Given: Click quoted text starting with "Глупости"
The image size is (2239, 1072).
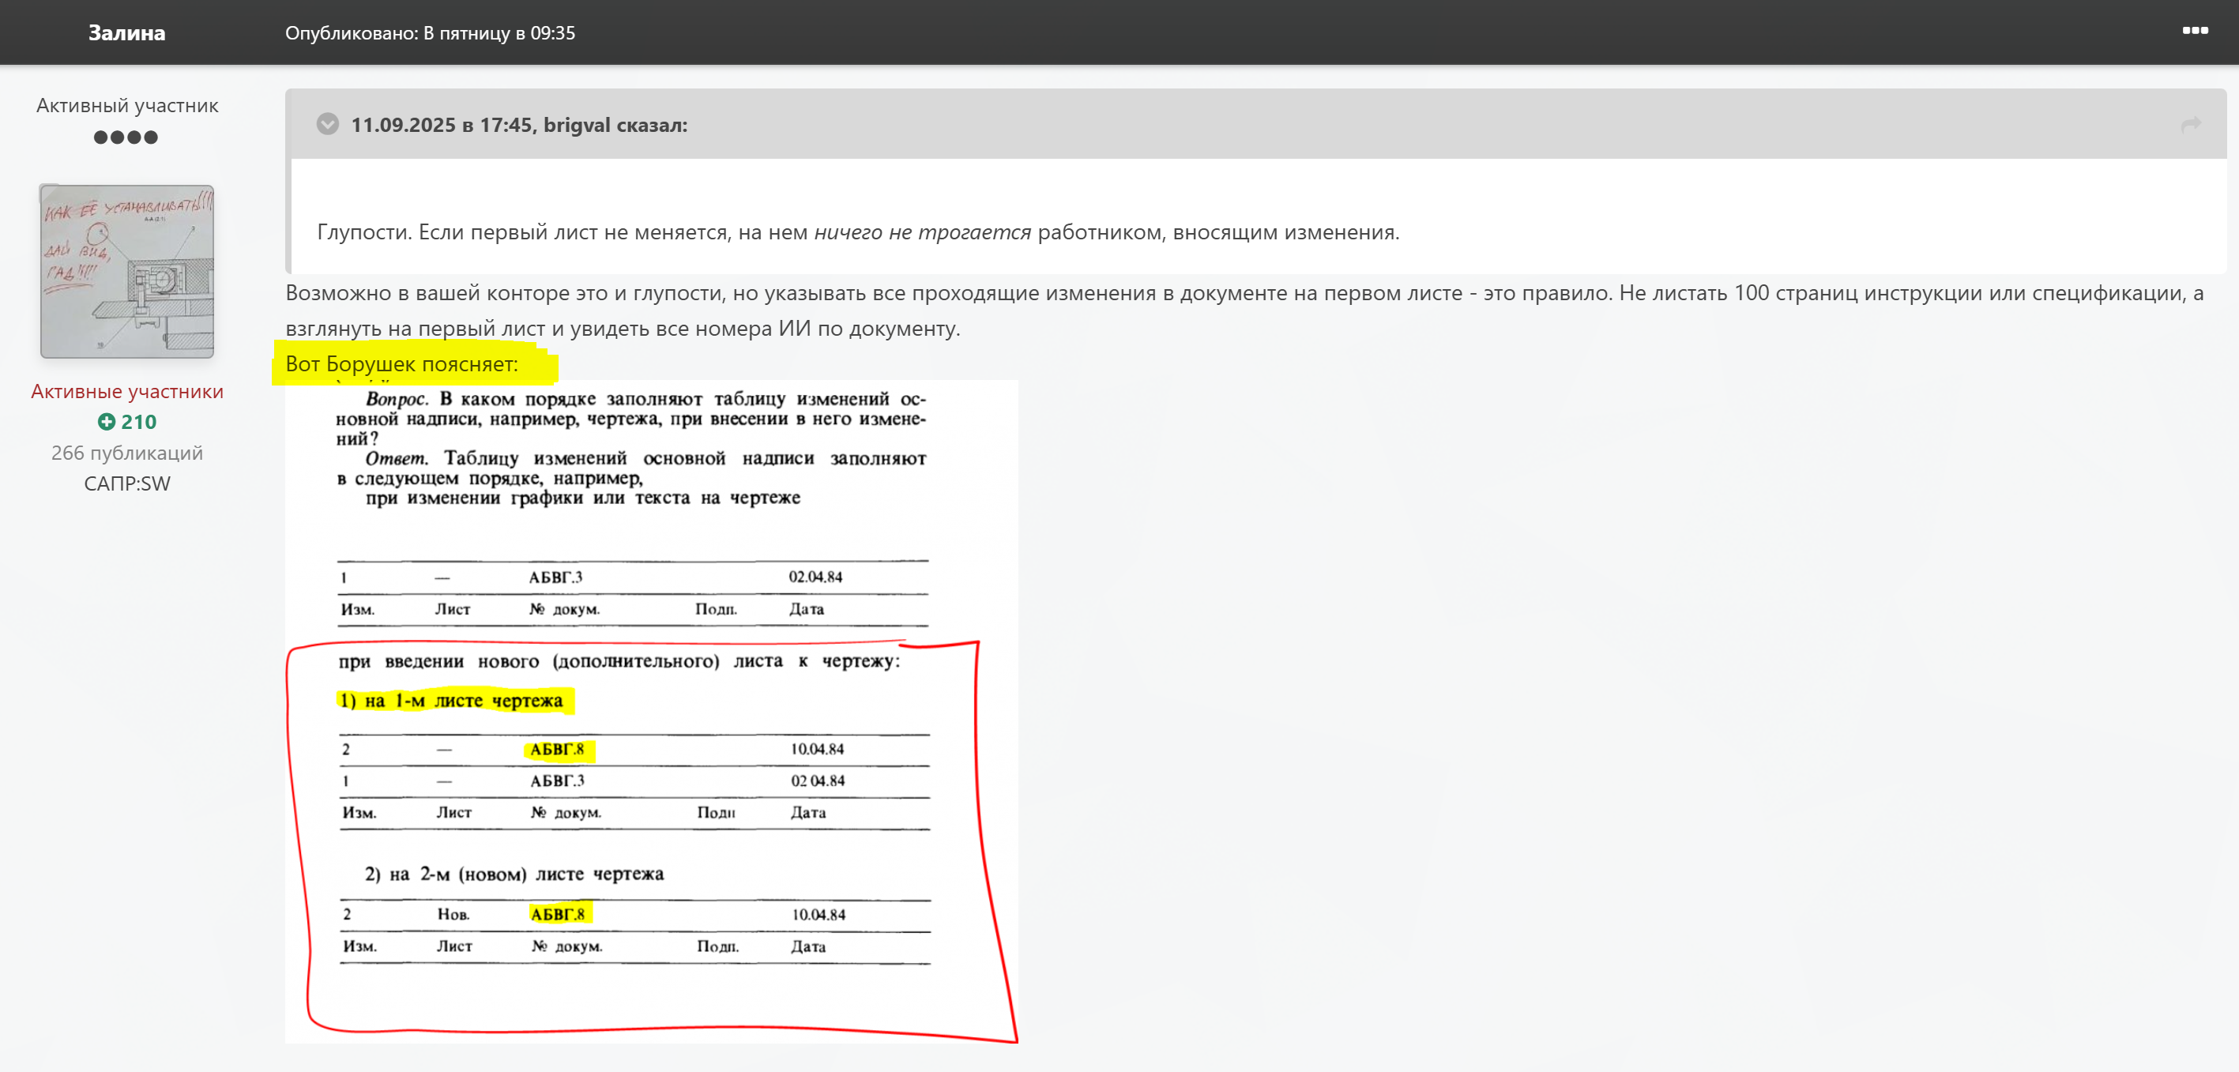Looking at the screenshot, I should [x=857, y=233].
